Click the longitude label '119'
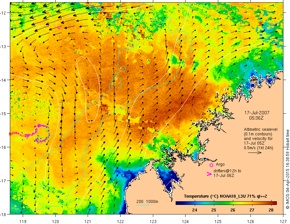Screen dimensions: 290x224 [x=23, y=221]
